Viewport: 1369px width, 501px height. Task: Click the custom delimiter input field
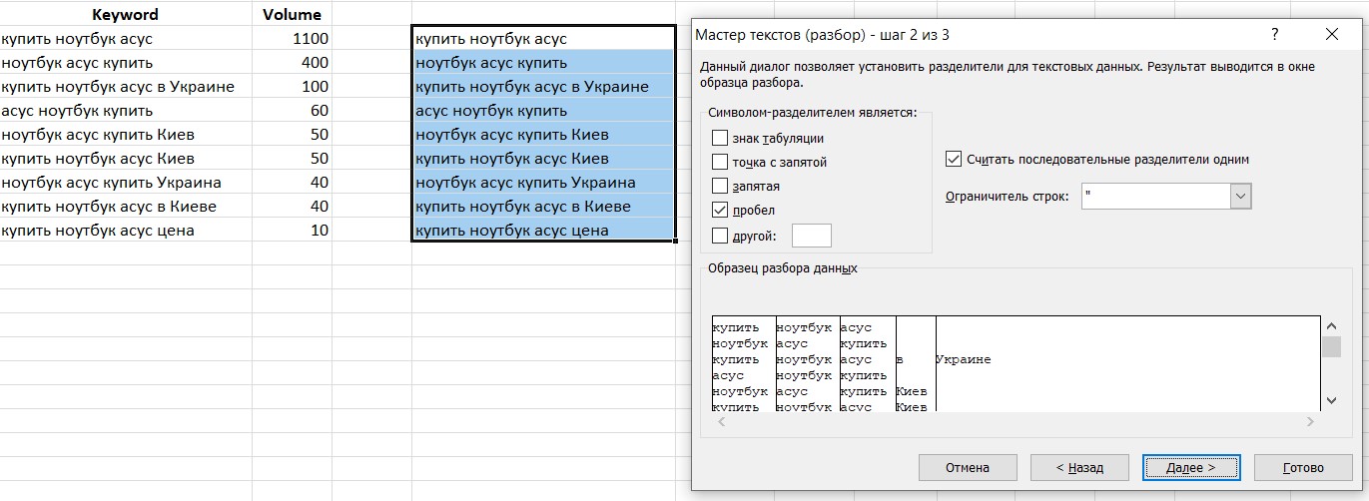click(x=811, y=236)
